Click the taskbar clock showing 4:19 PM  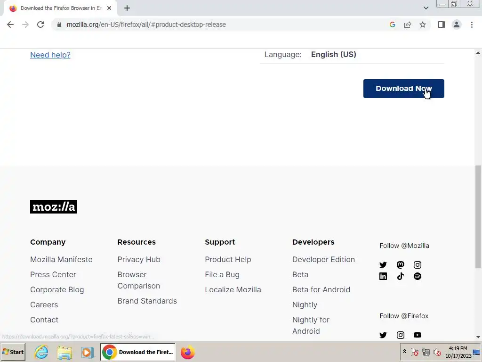tap(458, 352)
